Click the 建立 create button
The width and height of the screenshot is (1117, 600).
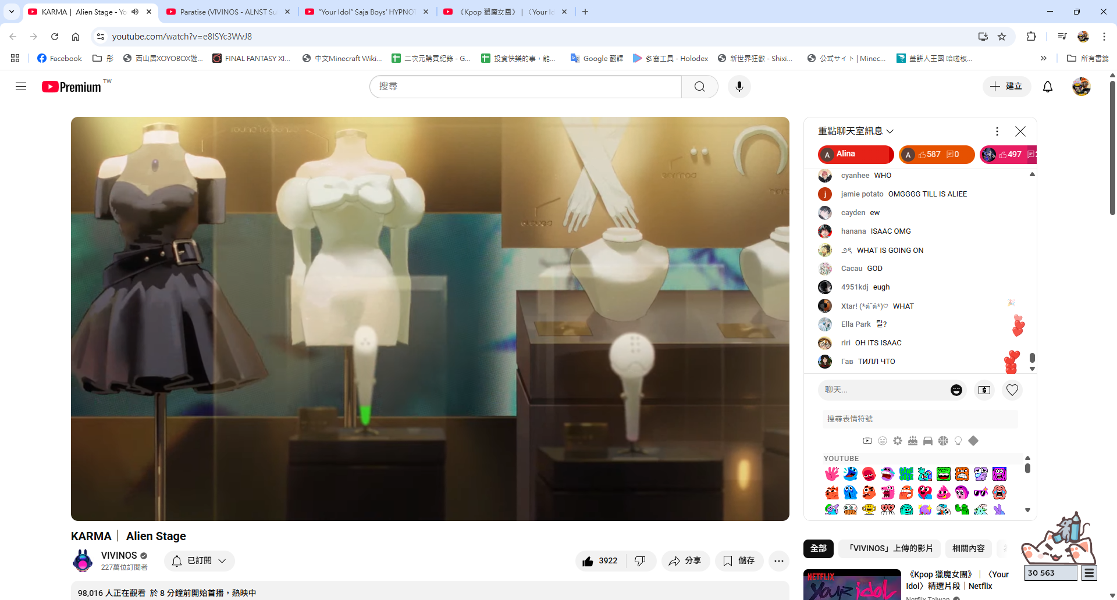(x=1006, y=87)
